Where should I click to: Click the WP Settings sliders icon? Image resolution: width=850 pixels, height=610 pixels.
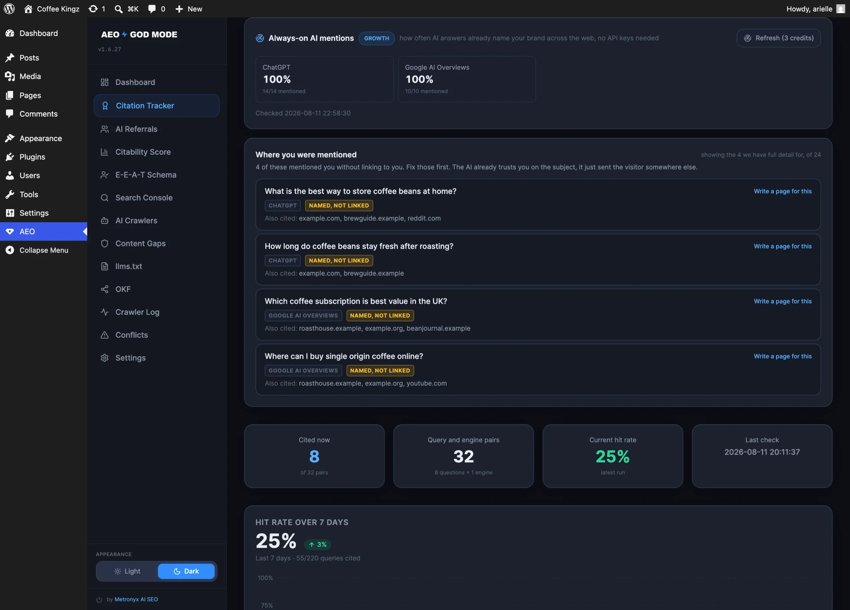10,213
